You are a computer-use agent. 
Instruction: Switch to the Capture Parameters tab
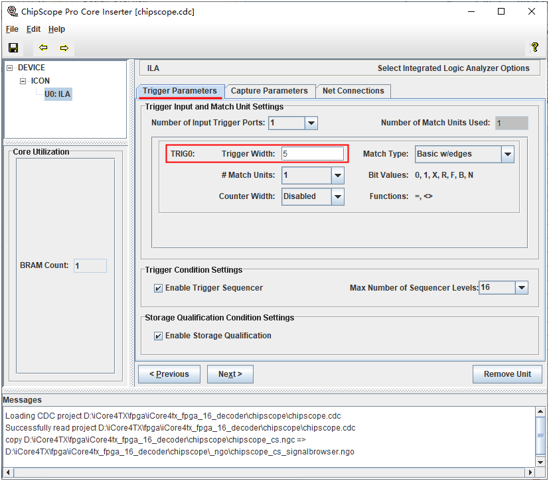269,91
